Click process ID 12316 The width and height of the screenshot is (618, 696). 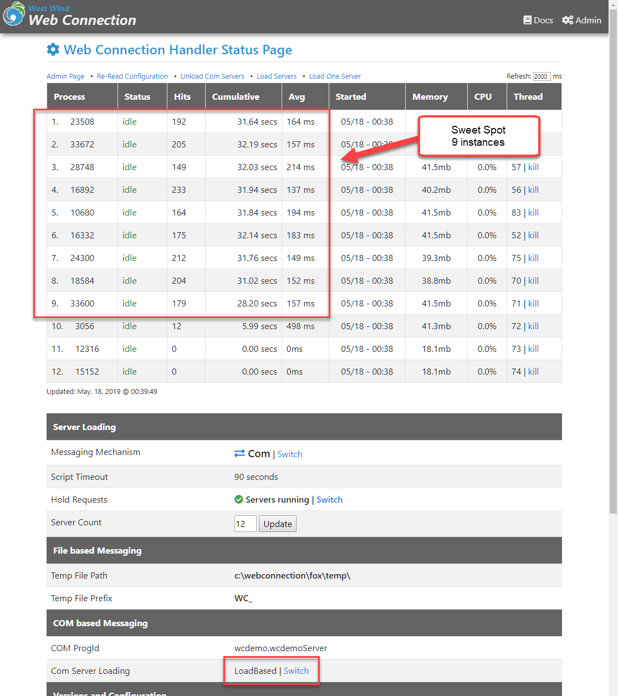coord(87,349)
